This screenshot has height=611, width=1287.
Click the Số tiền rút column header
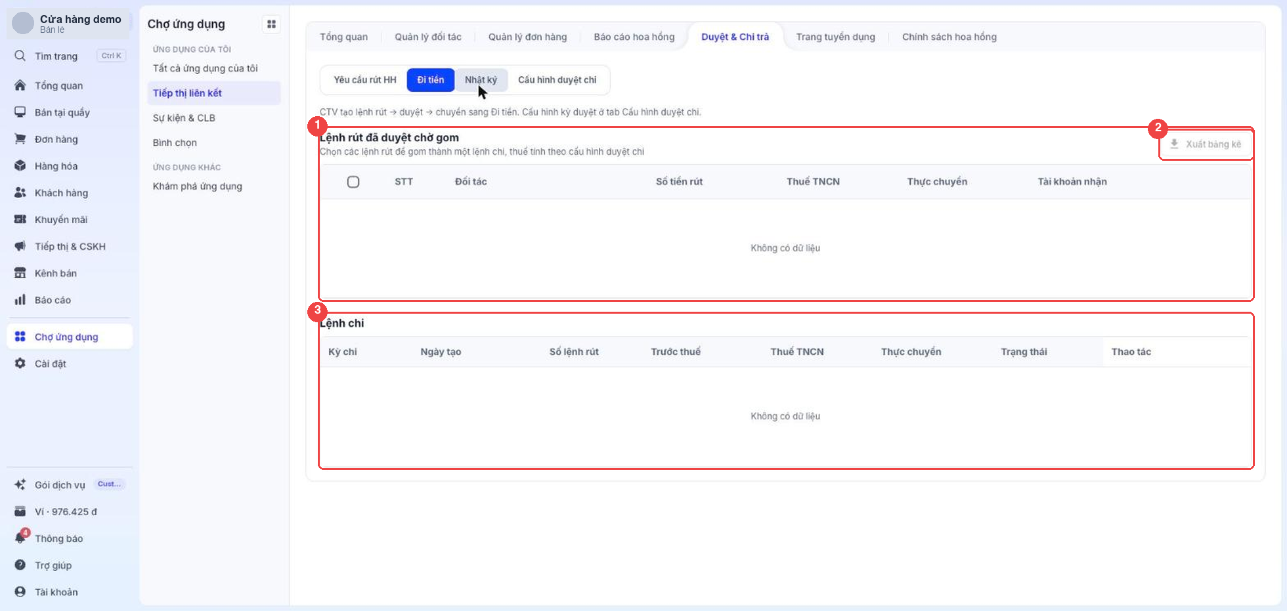point(679,182)
